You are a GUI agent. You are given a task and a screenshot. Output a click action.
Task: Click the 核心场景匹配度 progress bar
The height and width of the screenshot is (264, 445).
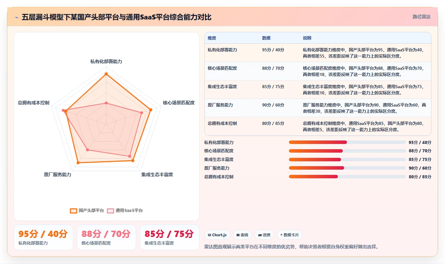[347, 151]
